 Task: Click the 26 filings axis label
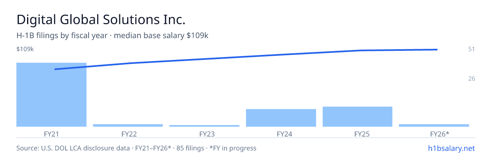pos(471,78)
